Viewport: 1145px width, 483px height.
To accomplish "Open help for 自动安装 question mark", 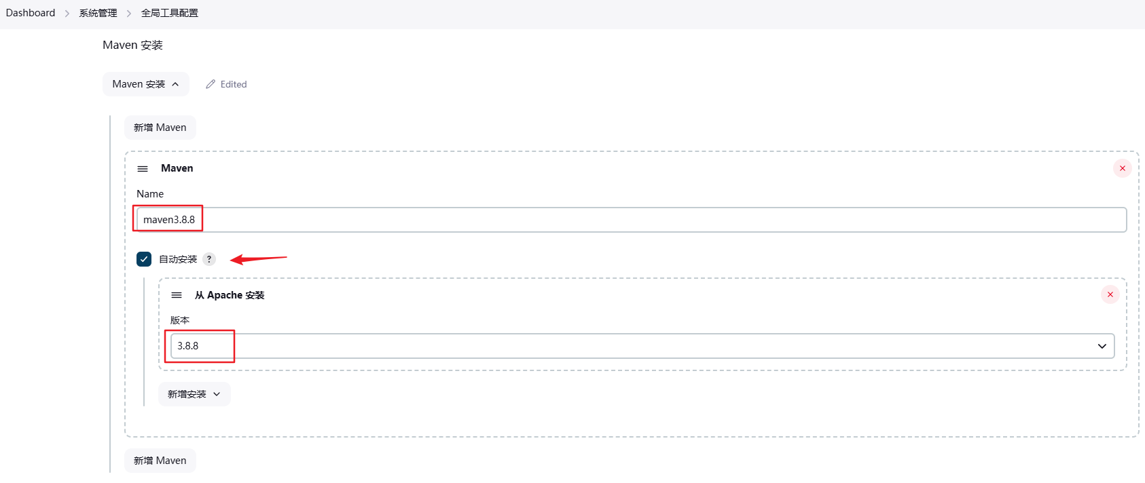I will 209,259.
